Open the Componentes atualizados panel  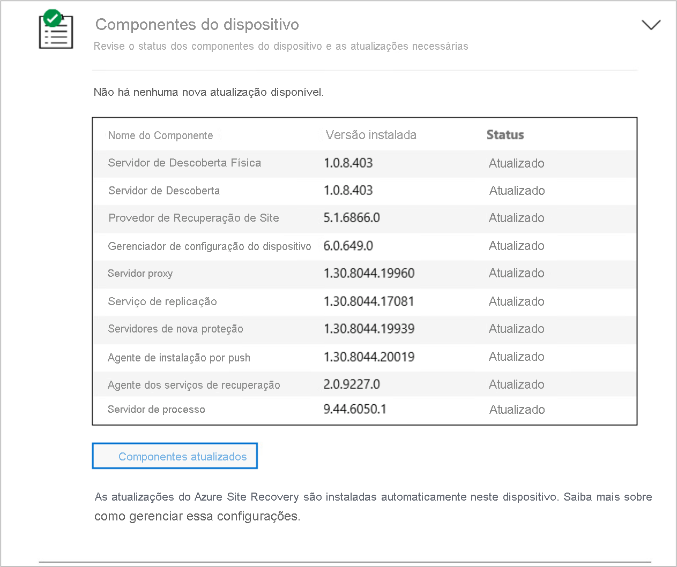[175, 456]
